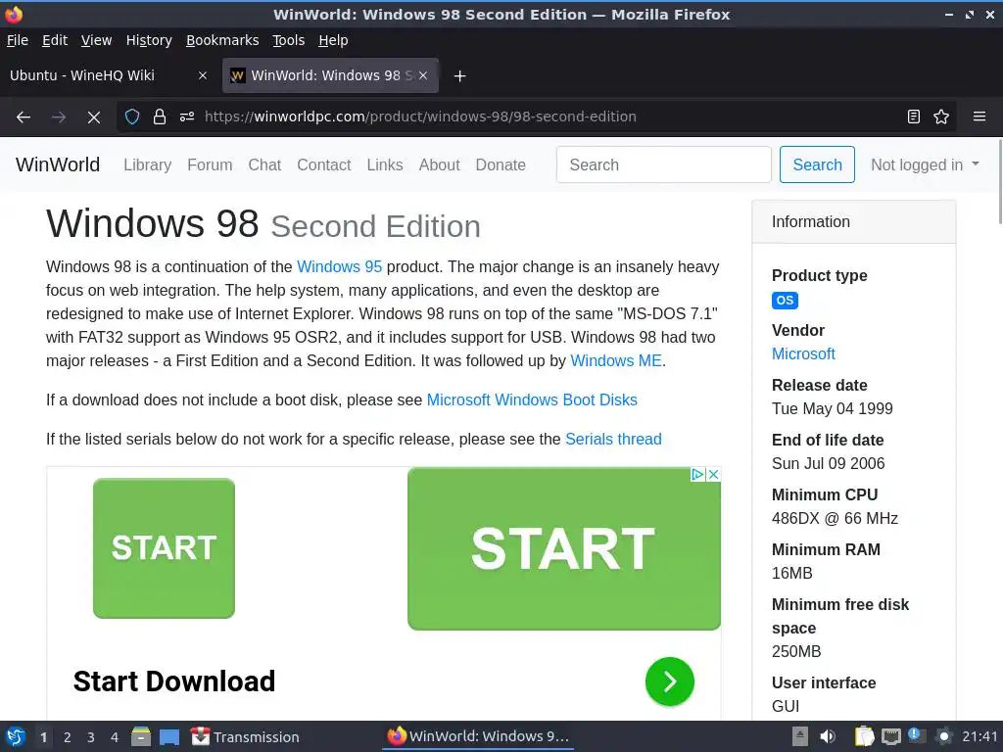Viewport: 1003px width, 752px height.
Task: Open the Library nav link
Action: tap(147, 164)
